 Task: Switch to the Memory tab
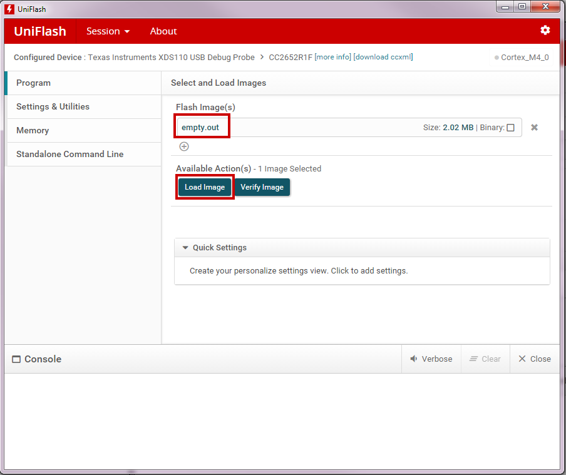(33, 131)
